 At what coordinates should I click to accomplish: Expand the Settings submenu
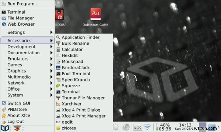coord(27,32)
